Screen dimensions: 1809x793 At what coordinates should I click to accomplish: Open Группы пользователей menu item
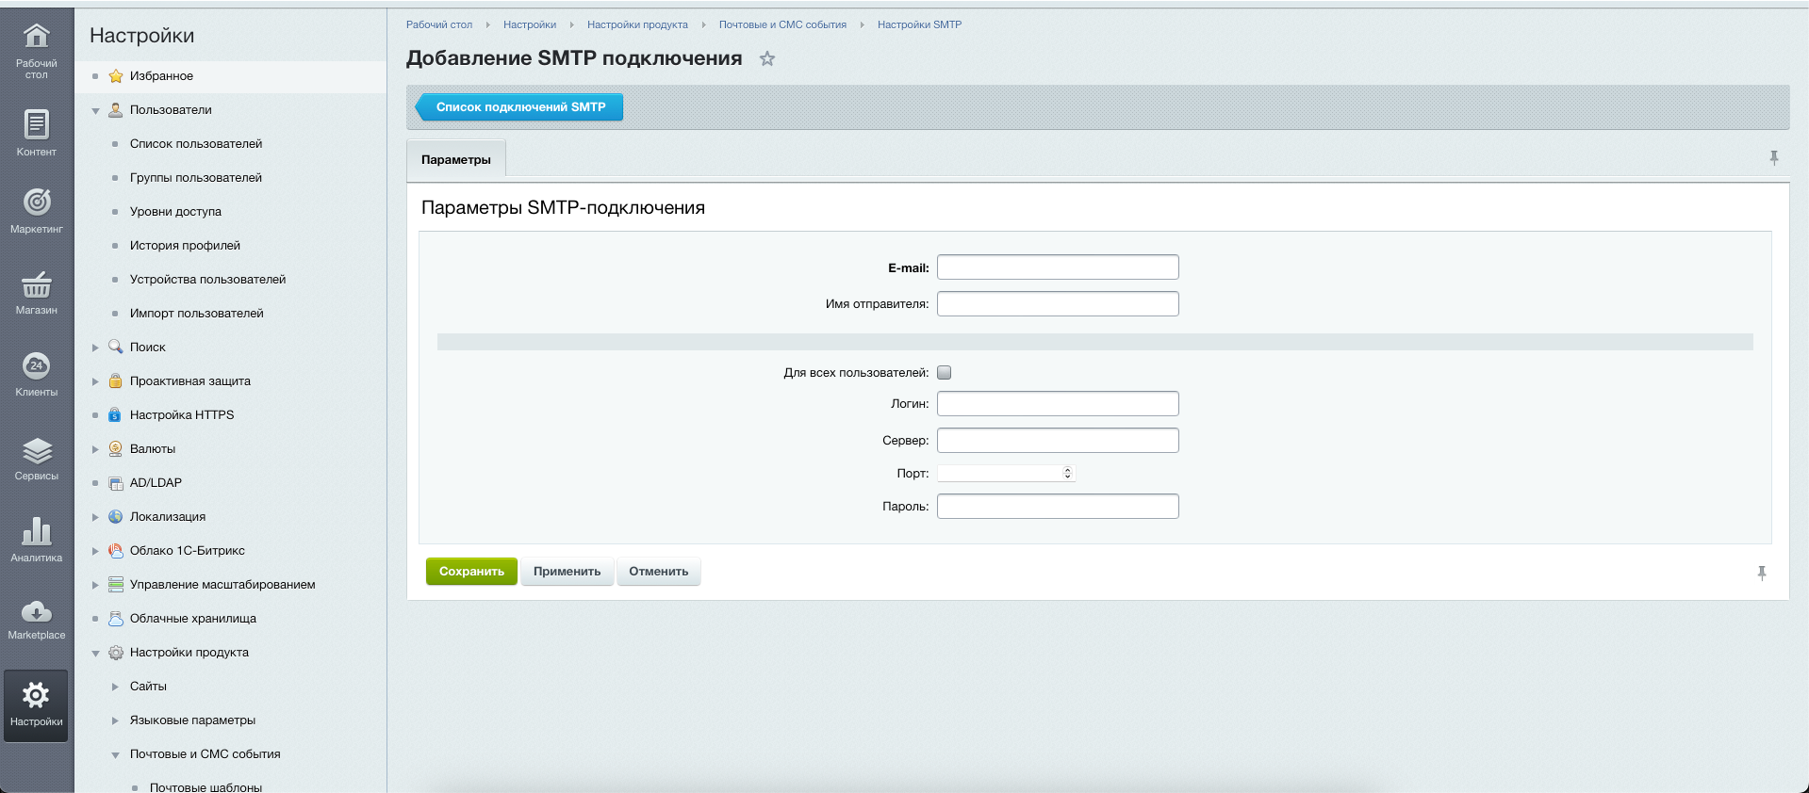(196, 178)
